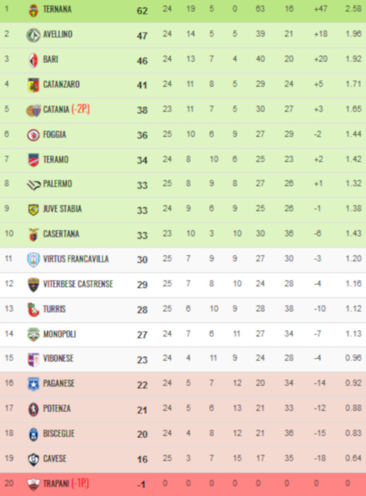Click the Avellino team logo
This screenshot has width=366, height=496.
click(33, 35)
